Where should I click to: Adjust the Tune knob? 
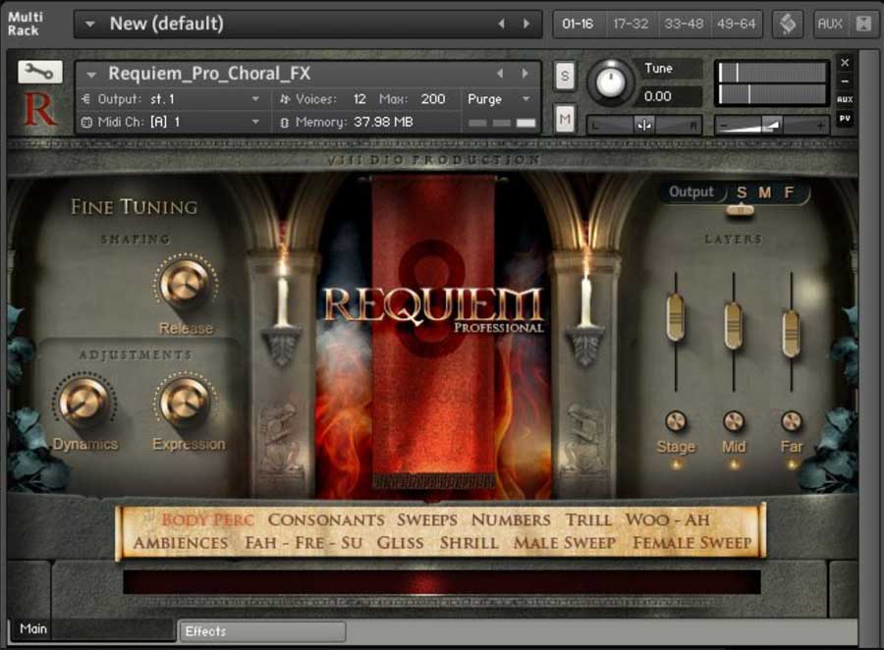click(x=610, y=82)
